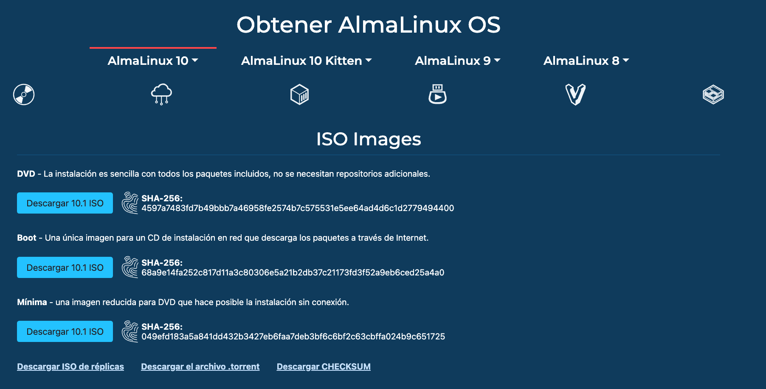Screen dimensions: 766x389
Task: Download the DVD 10.1 ISO
Action: click(x=65, y=203)
